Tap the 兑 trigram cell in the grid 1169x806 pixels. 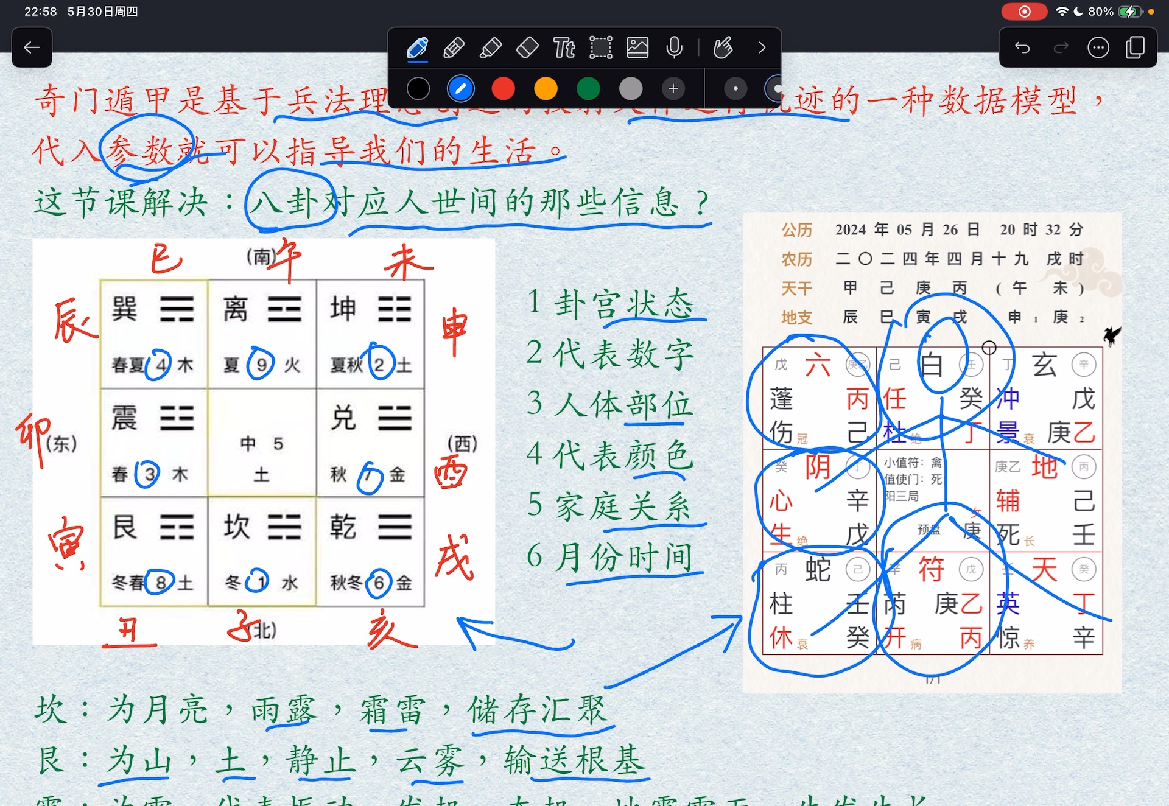(x=370, y=443)
